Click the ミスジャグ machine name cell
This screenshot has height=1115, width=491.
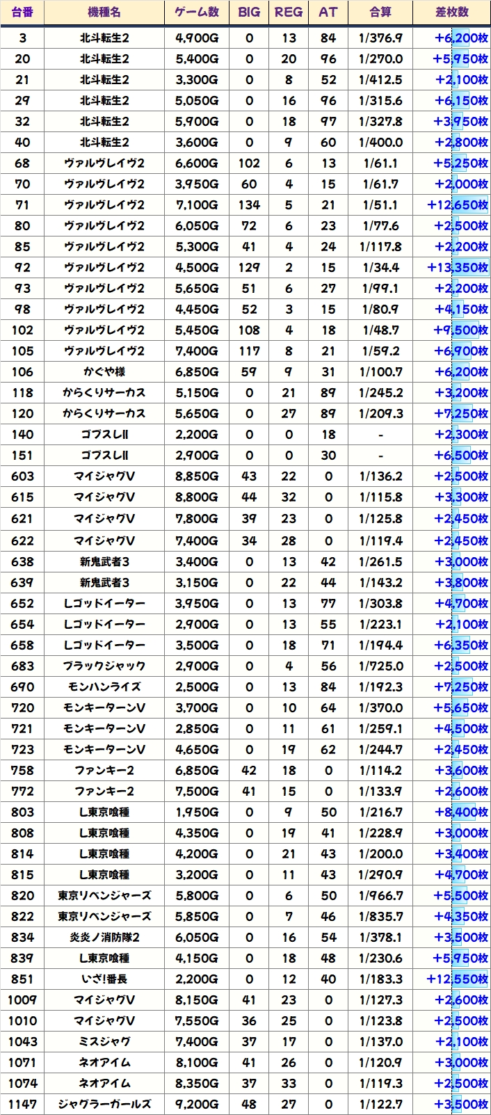[104, 1041]
